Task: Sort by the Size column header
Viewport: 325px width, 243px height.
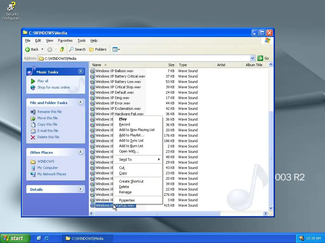Action: point(161,65)
